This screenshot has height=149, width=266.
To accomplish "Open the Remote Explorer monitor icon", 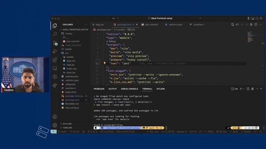I will (55, 68).
